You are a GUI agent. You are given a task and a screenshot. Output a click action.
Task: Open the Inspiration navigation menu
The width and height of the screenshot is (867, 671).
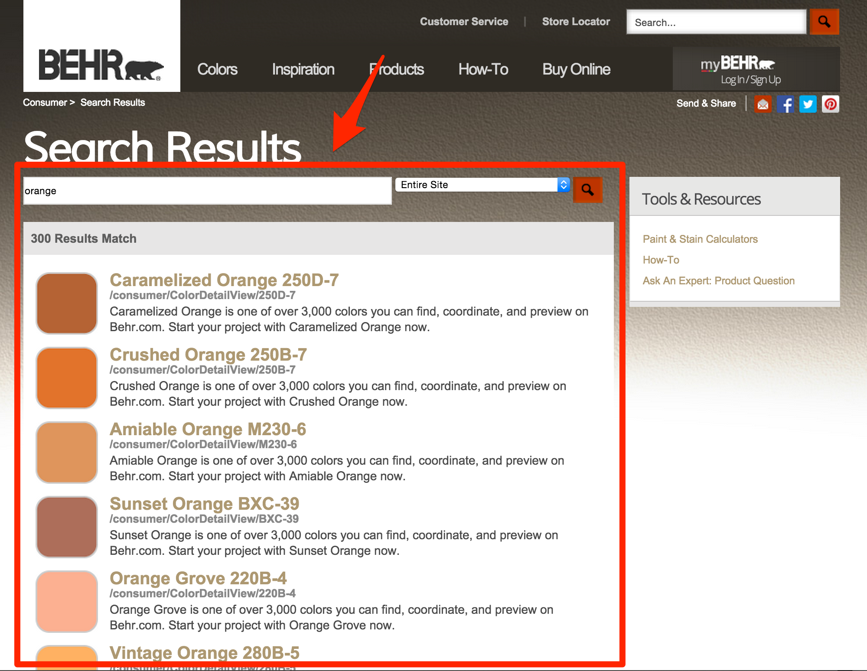pos(303,69)
